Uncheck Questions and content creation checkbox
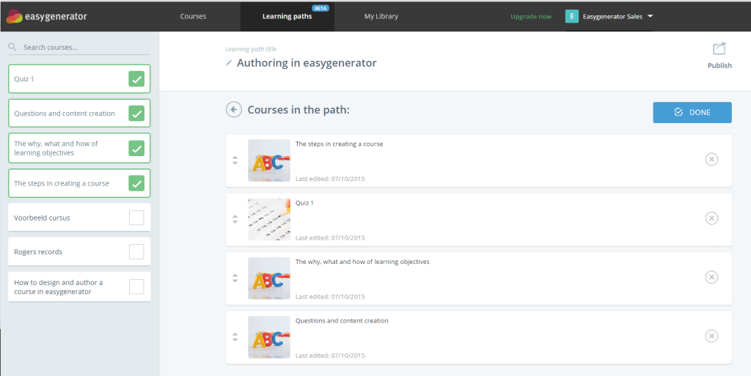 [x=136, y=114]
